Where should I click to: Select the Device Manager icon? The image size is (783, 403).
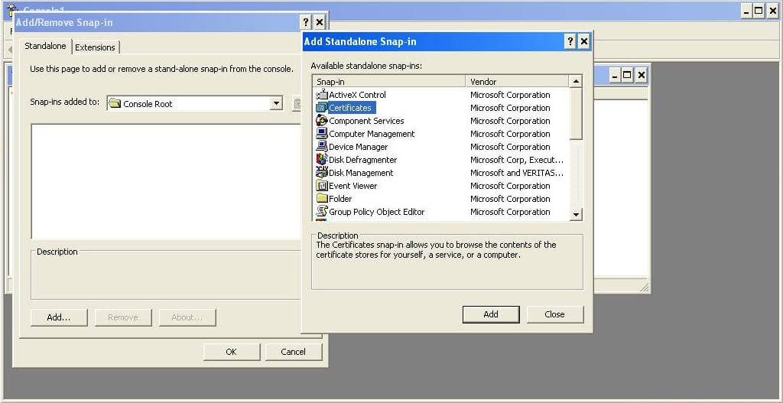pos(322,147)
